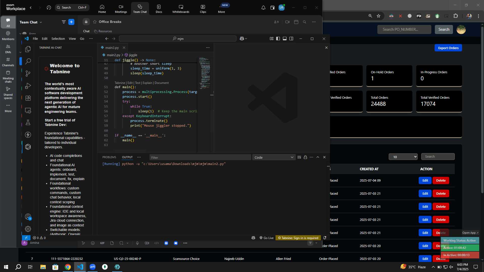Click the microphone audio message icon
Image resolution: width=484 pixels, height=272 pixels.
coord(137,243)
